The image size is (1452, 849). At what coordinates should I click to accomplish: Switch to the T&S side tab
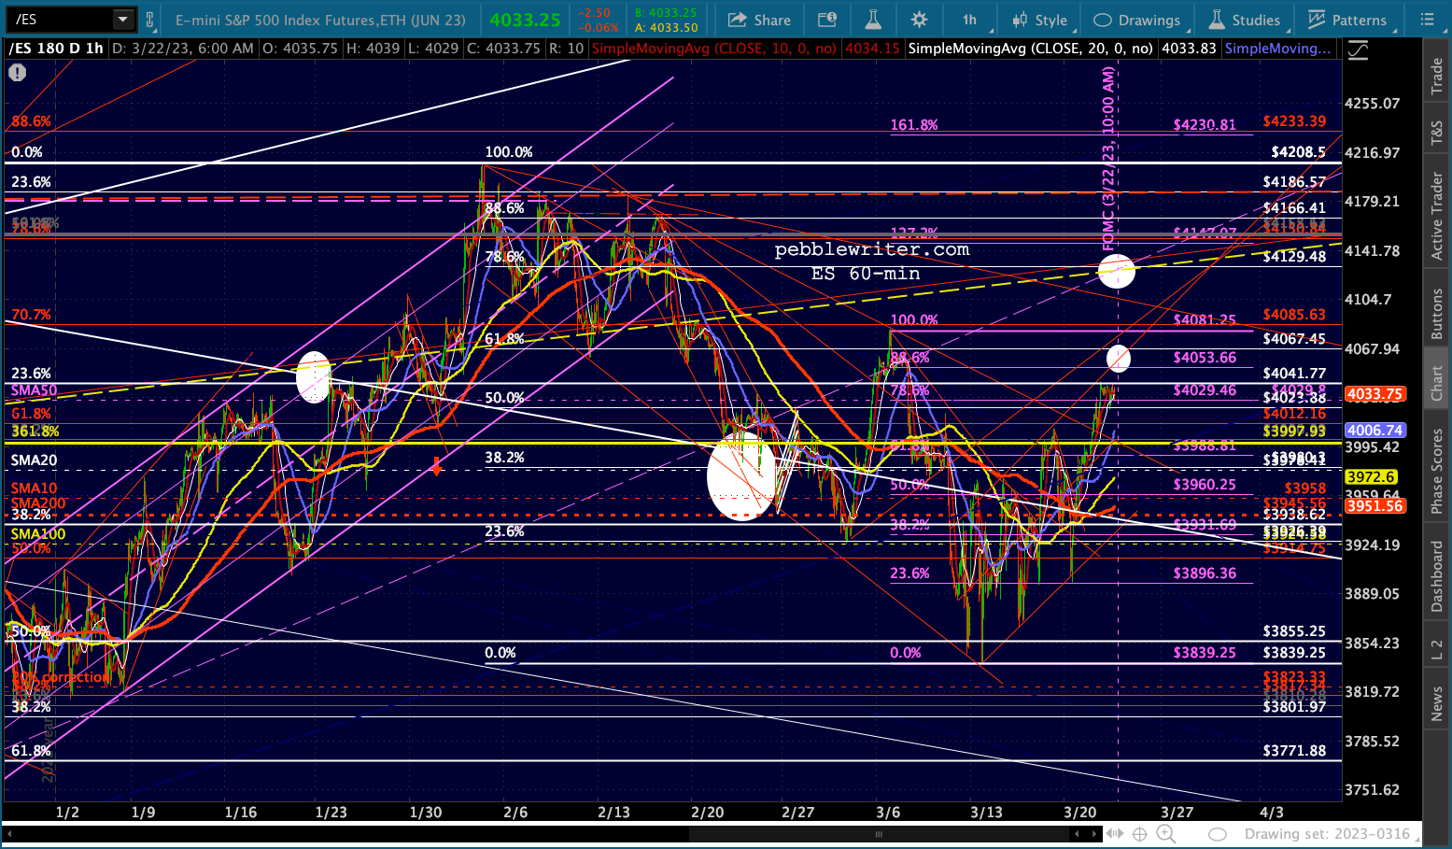click(x=1437, y=134)
